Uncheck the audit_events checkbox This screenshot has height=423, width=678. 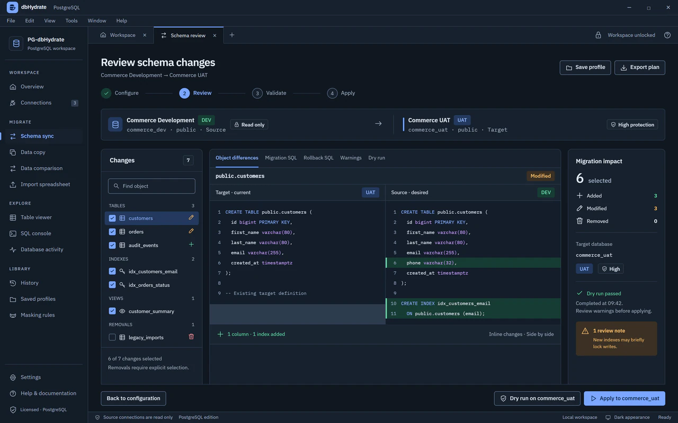click(x=112, y=245)
